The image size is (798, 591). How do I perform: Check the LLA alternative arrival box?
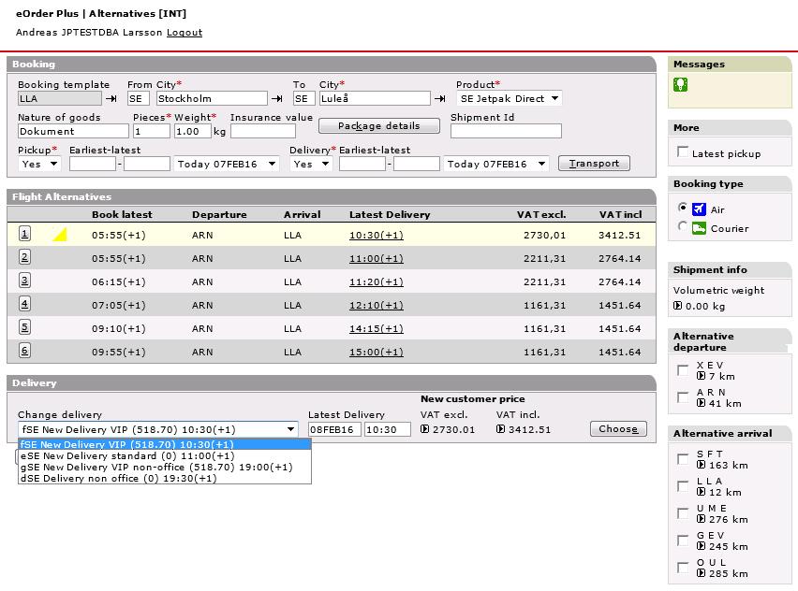coord(683,486)
